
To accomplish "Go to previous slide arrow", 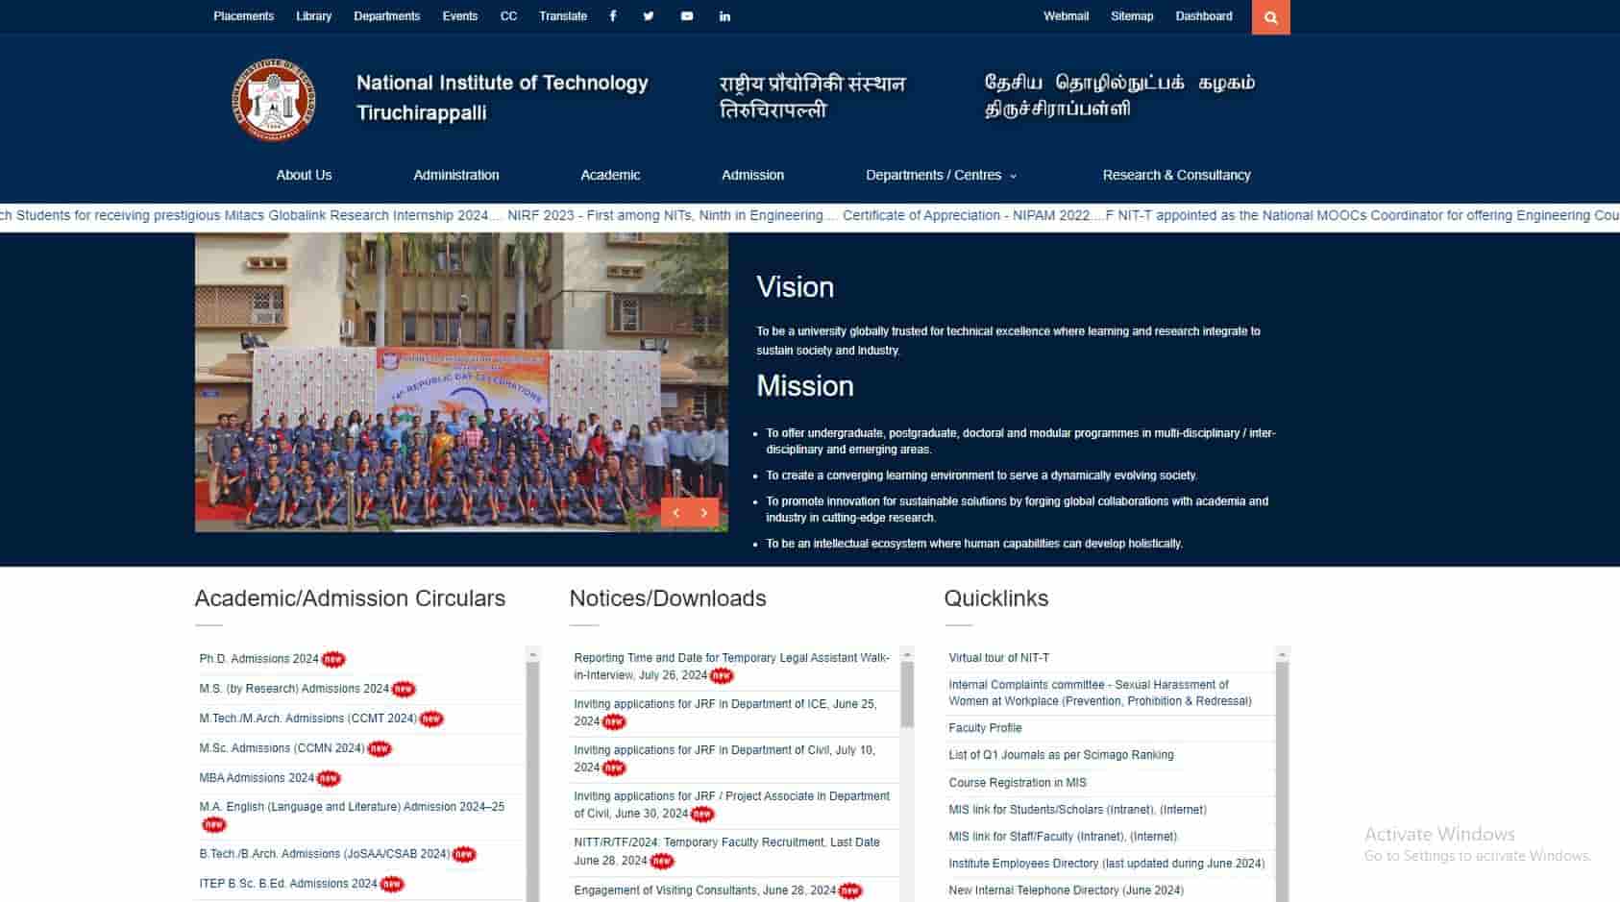I will (675, 513).
